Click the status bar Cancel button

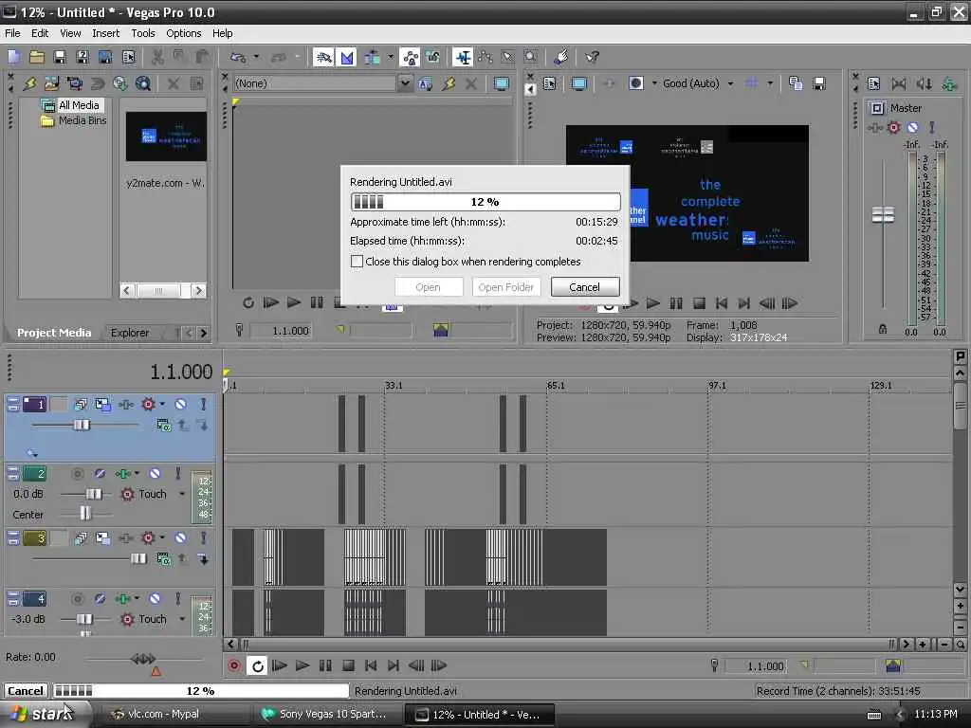point(26,691)
